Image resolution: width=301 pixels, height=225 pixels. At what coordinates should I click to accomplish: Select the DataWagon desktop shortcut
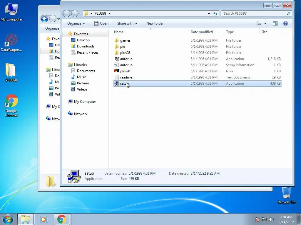coord(11,42)
